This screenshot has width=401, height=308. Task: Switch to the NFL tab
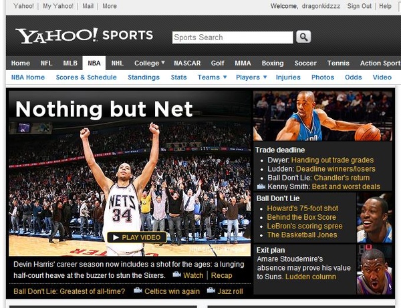click(x=46, y=63)
